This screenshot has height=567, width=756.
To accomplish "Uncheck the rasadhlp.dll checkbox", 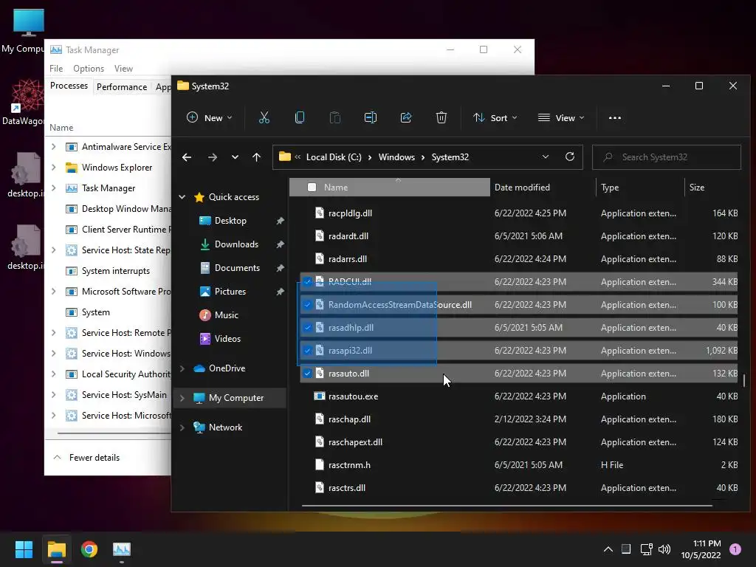I will [307, 328].
